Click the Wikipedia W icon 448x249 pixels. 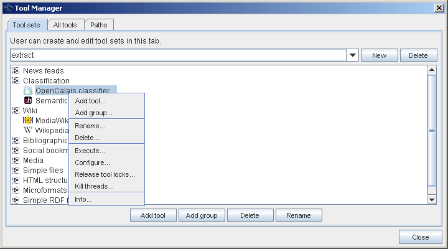(28, 131)
